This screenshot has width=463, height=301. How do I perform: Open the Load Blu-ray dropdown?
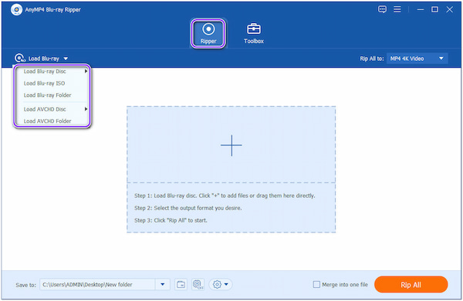(42, 59)
